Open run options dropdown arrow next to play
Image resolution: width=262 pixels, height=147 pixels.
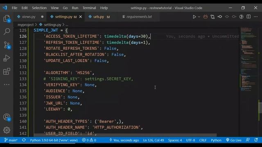199,17
